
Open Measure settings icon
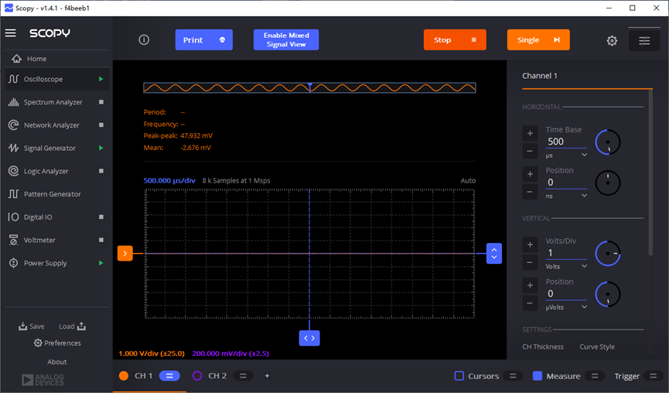(x=595, y=376)
